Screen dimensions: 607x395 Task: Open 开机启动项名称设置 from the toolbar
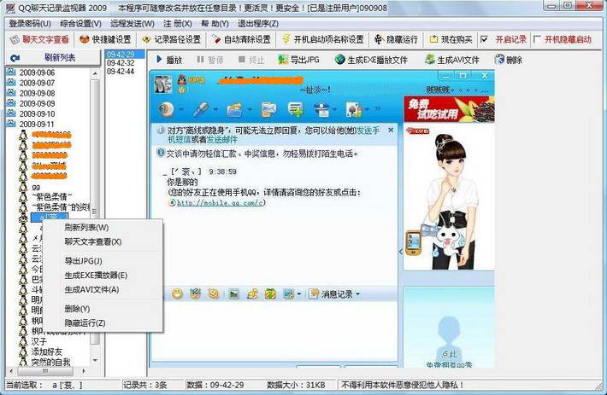(x=324, y=39)
